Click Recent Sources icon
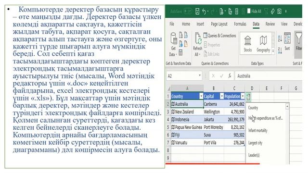This screenshot has width=308, height=173. [186, 35]
